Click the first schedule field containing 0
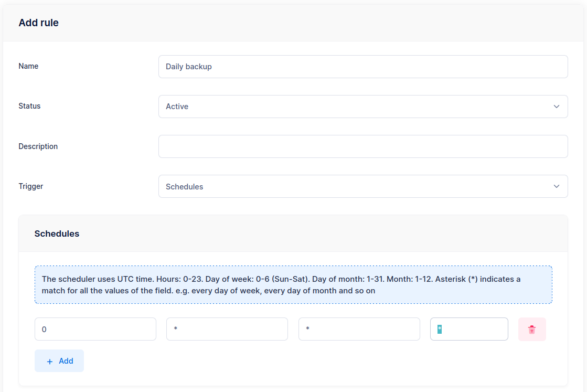The height and width of the screenshot is (392, 587). (x=95, y=329)
